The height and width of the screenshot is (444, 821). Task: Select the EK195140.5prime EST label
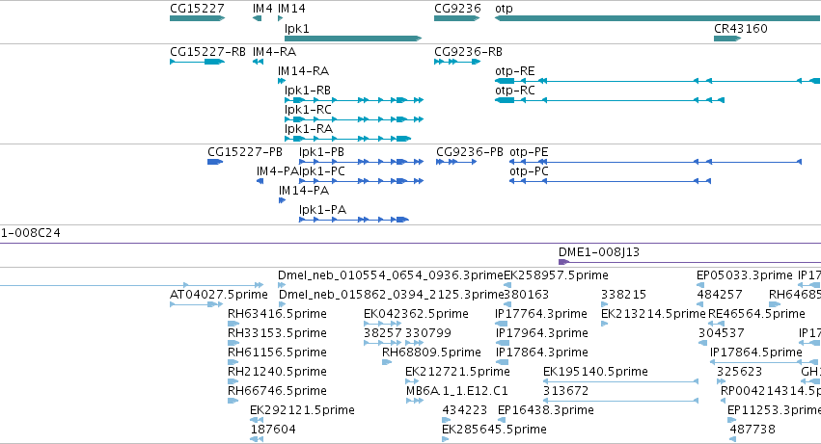click(595, 372)
